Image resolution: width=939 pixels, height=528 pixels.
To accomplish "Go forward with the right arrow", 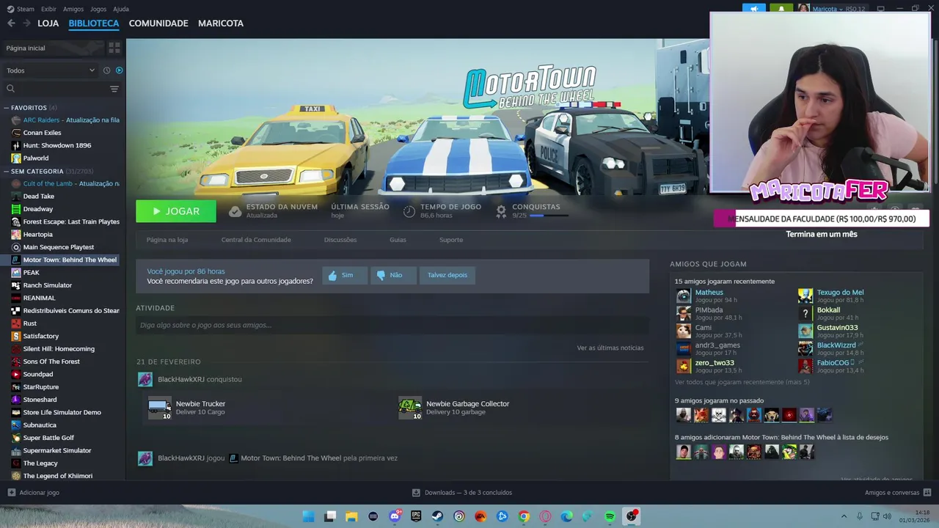I will pyautogui.click(x=27, y=23).
